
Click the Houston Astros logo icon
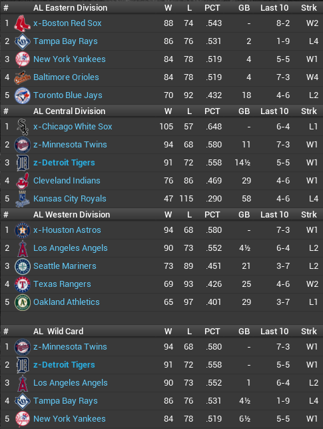(23, 230)
